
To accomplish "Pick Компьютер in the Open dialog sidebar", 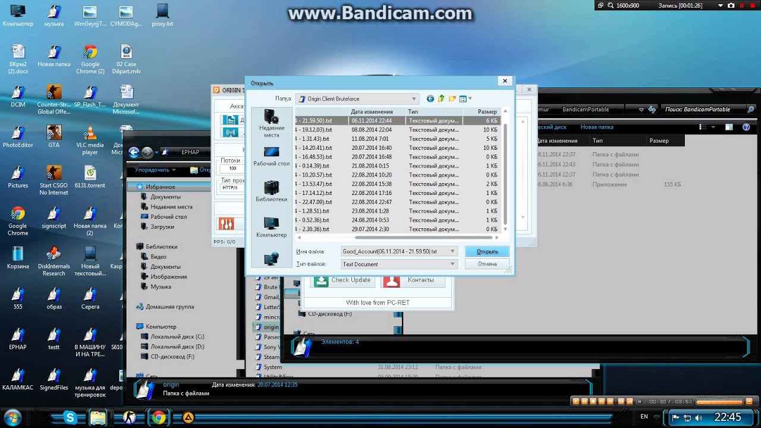I will click(271, 228).
